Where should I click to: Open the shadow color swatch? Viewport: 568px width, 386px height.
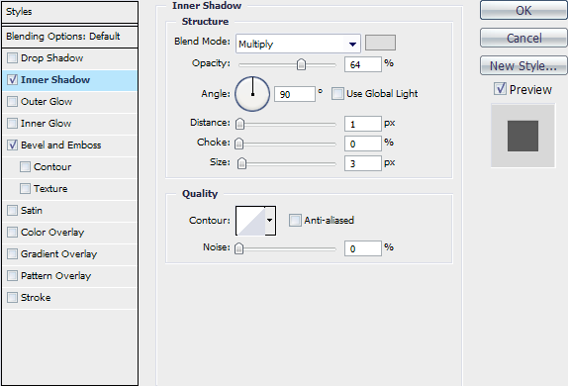pyautogui.click(x=380, y=43)
